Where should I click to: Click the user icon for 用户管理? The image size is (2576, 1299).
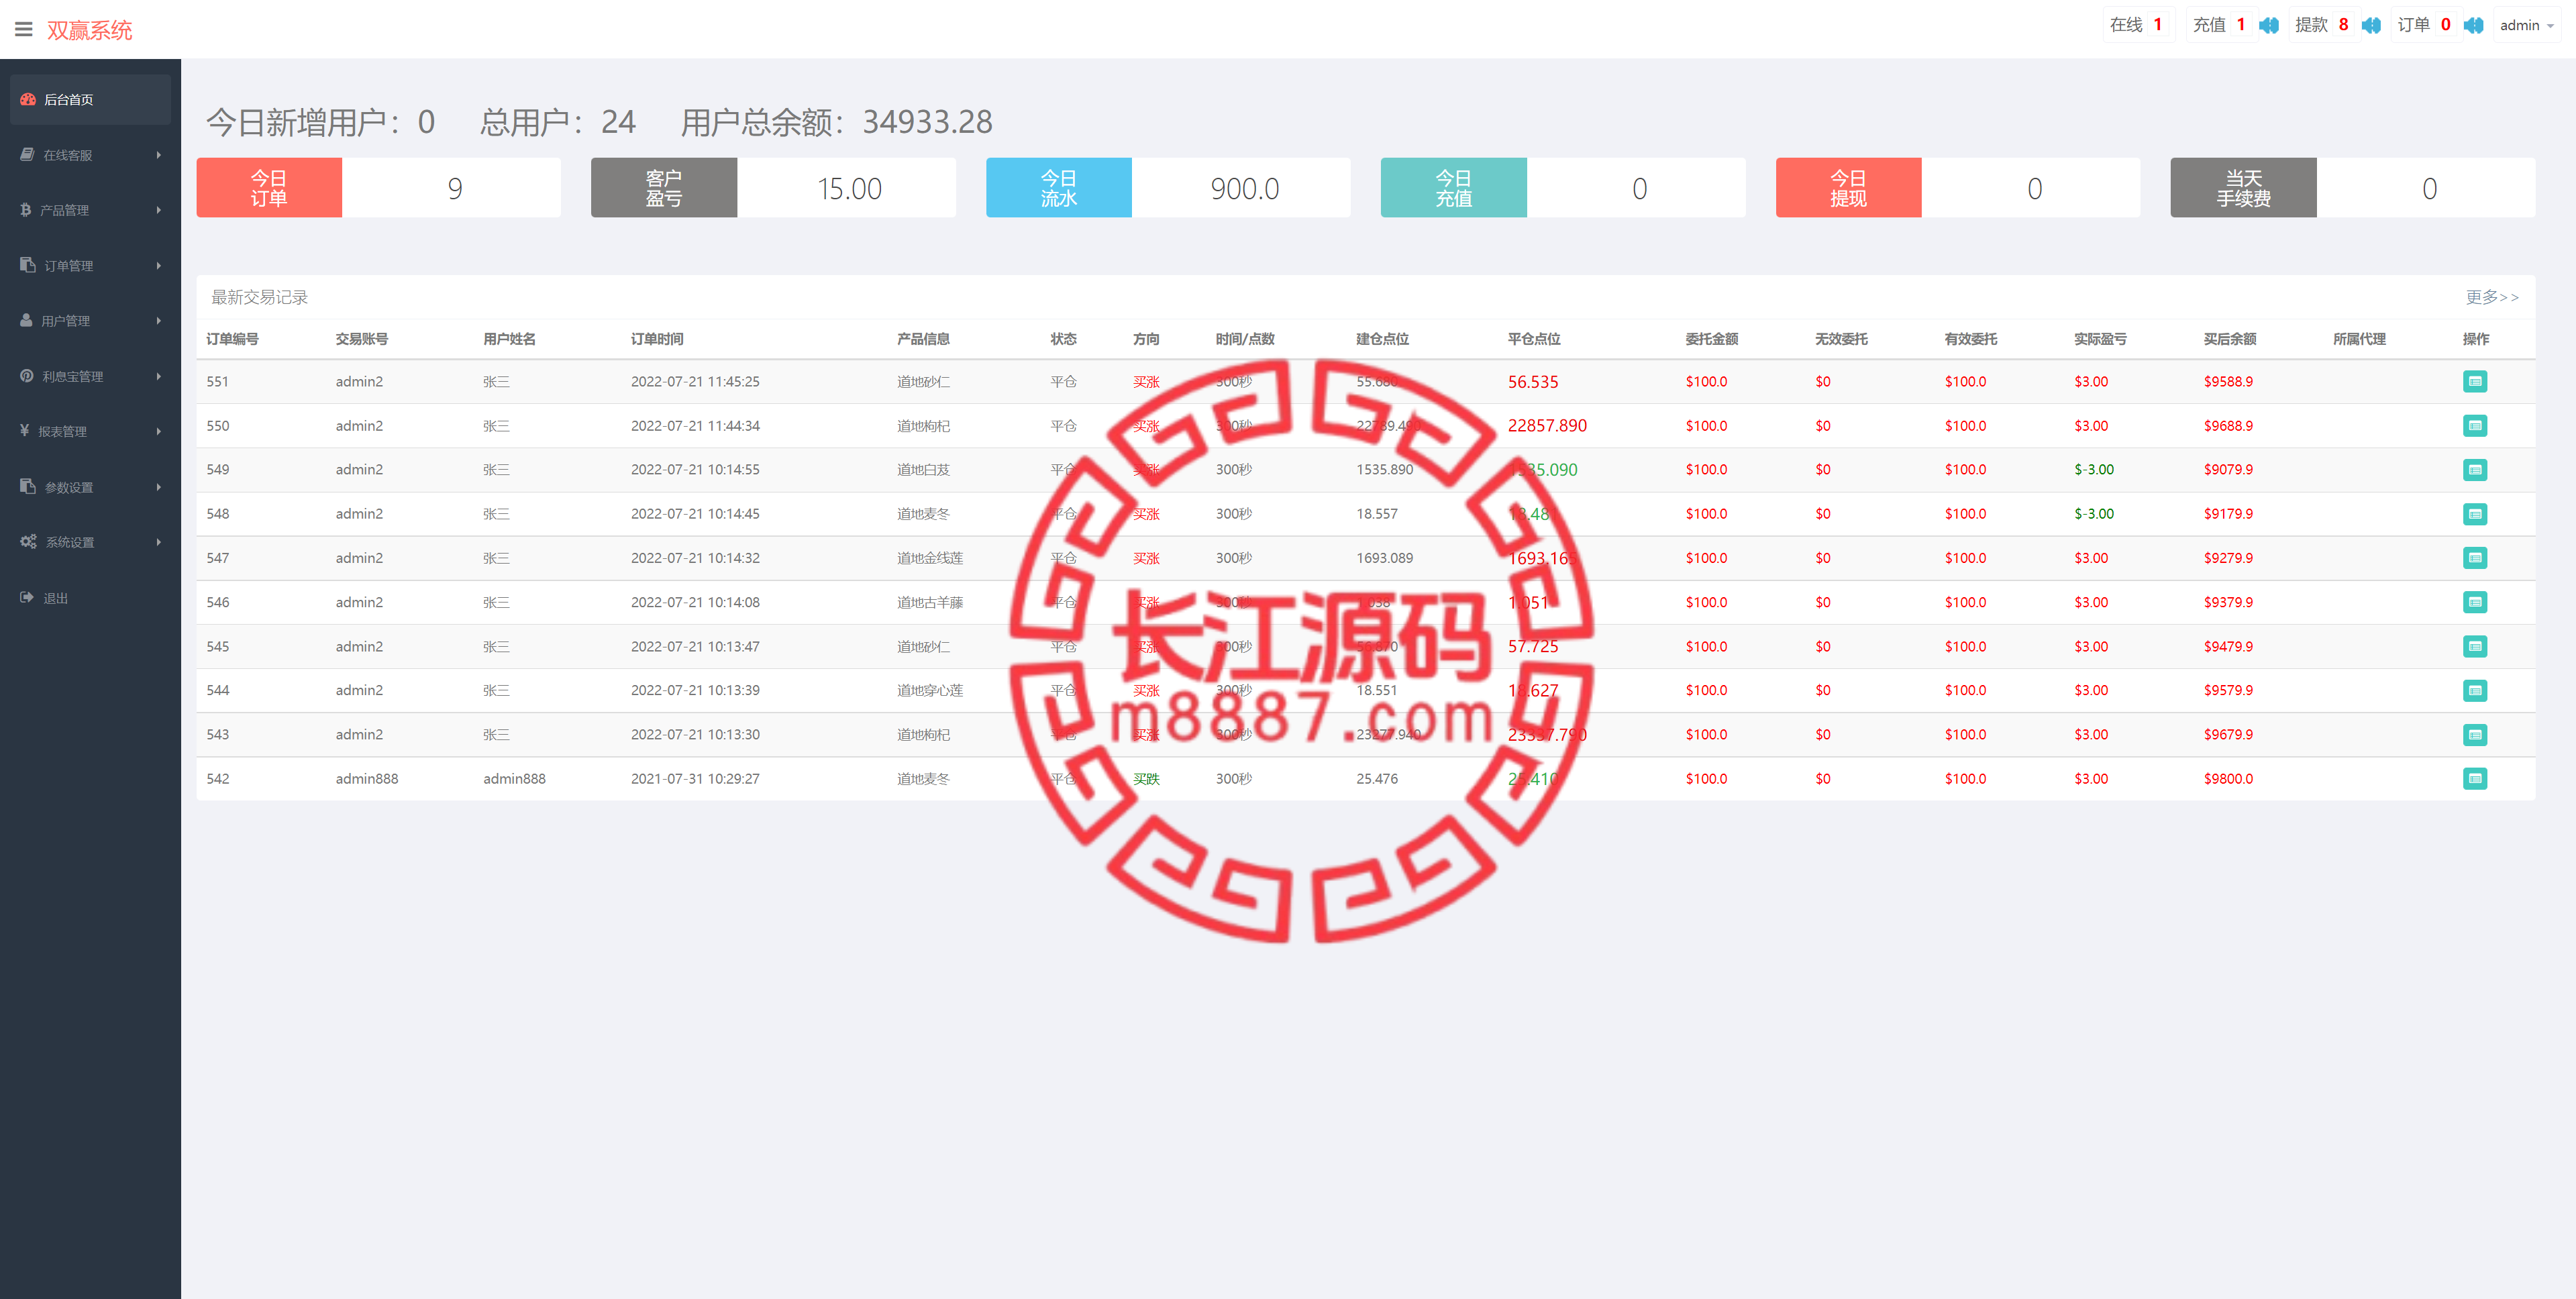27,320
